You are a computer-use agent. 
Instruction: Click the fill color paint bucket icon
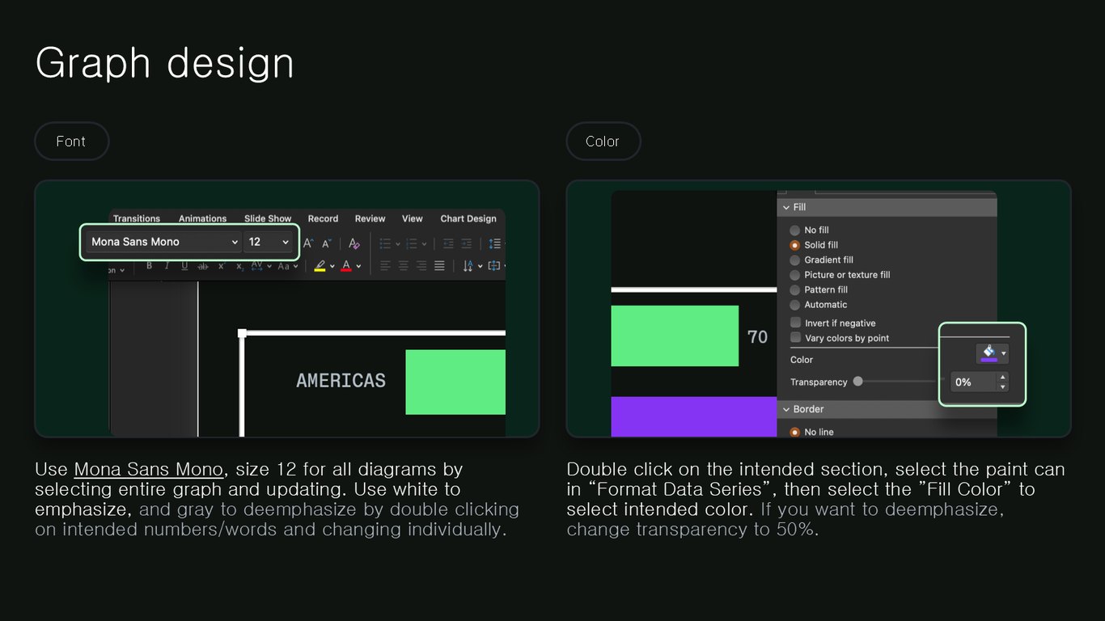[x=989, y=353]
